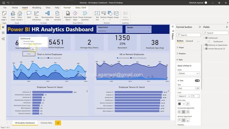Switch to the Modeling ribbon tab
Image resolution: width=229 pixels, height=129 pixels.
click(36, 8)
